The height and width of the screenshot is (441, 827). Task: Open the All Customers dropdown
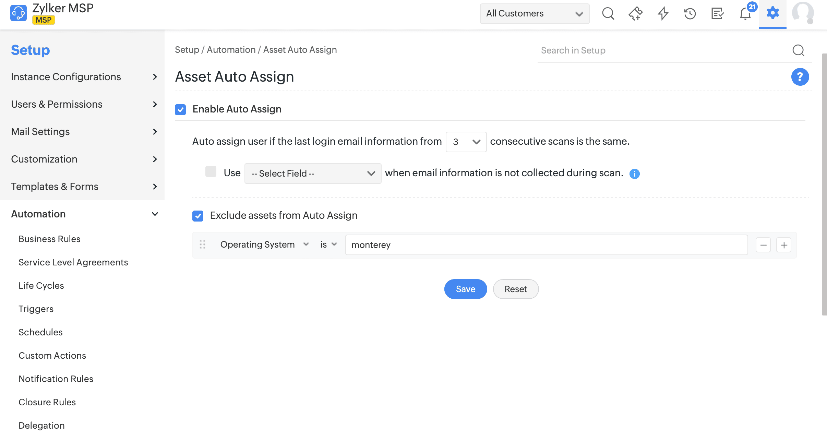click(x=535, y=14)
